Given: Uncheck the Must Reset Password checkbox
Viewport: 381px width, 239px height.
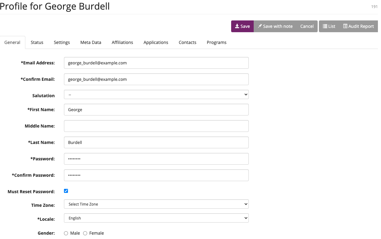Looking at the screenshot, I should (66, 191).
